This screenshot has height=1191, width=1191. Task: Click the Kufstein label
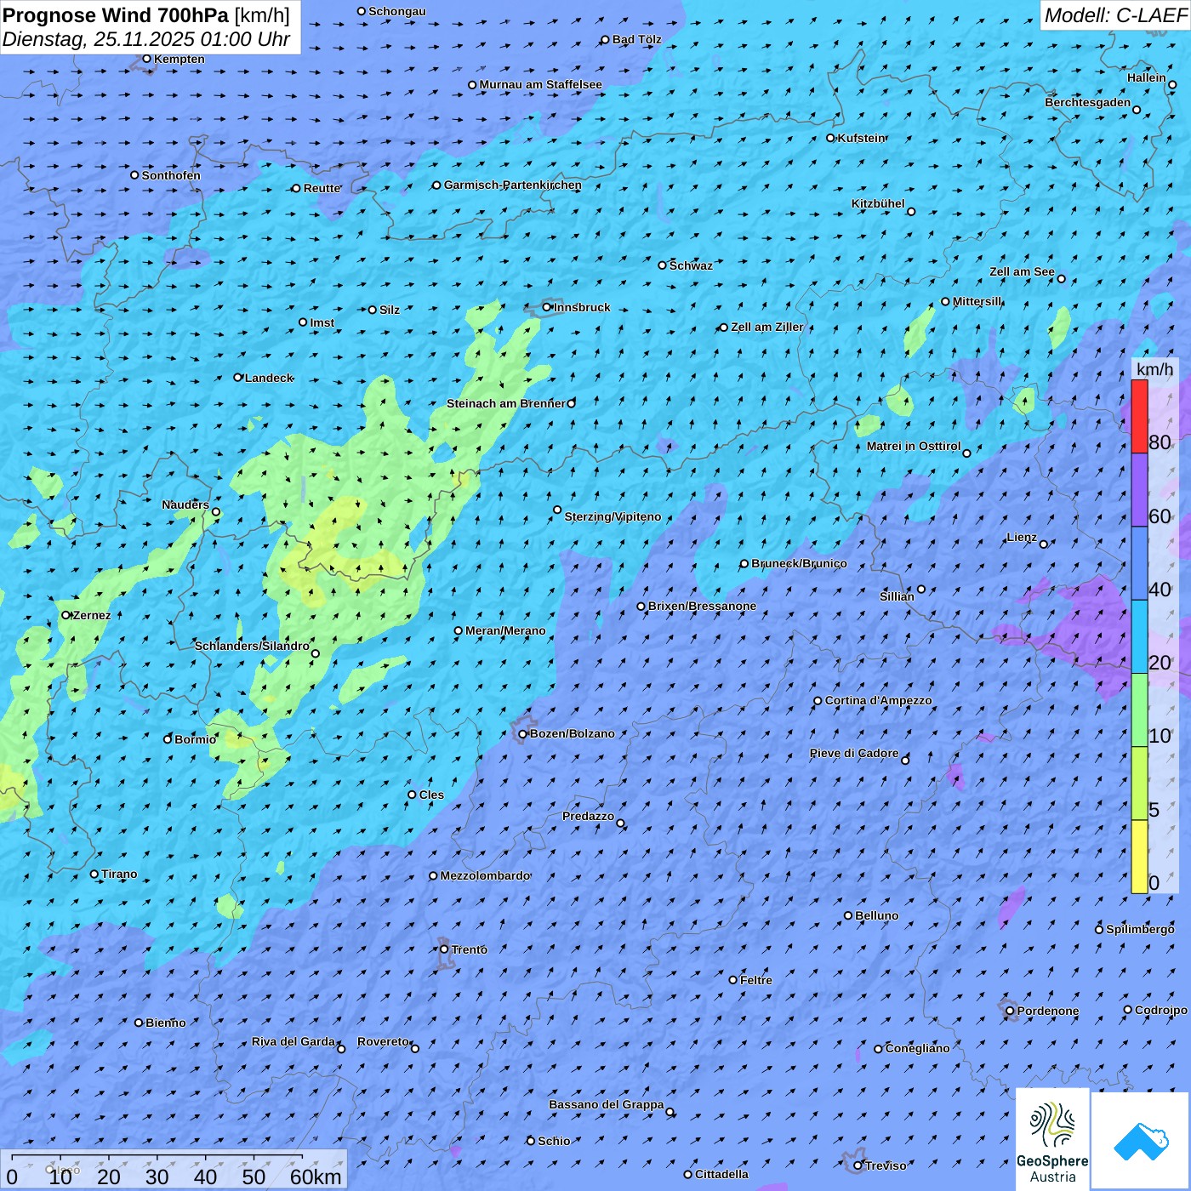click(x=862, y=138)
